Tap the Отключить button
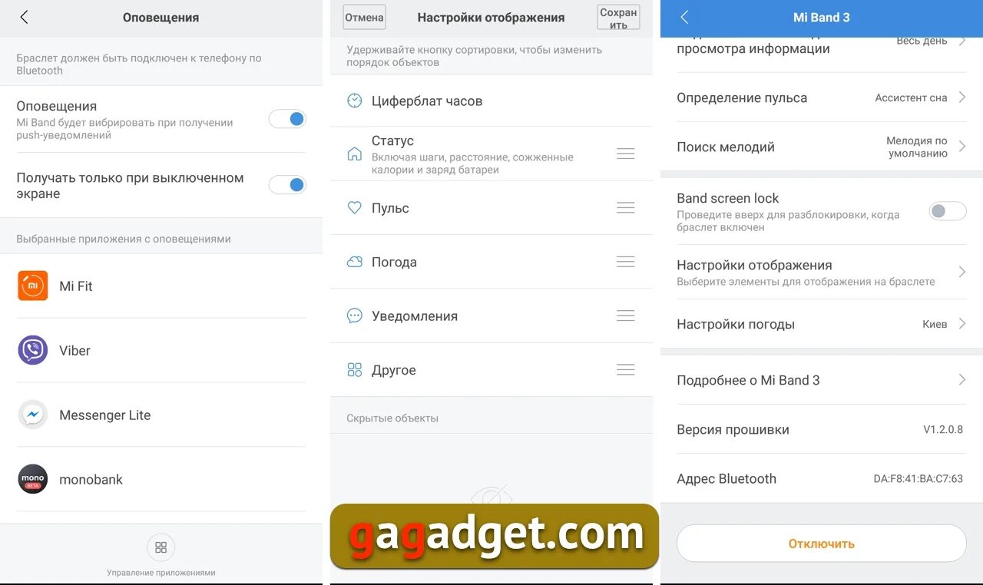The image size is (983, 585). [821, 544]
